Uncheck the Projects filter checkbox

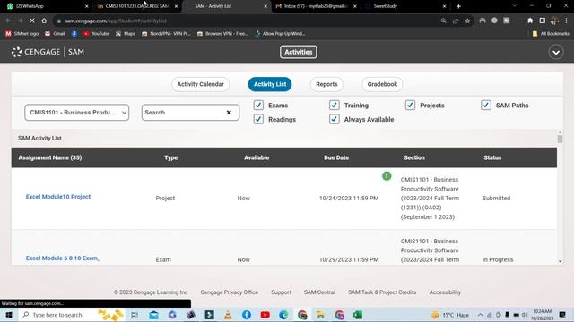pyautogui.click(x=410, y=106)
